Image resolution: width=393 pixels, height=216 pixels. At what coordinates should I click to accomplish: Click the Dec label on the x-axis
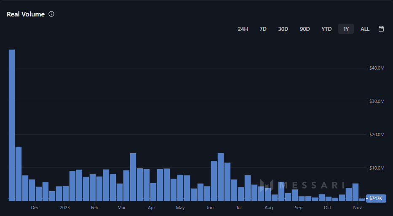pos(35,208)
